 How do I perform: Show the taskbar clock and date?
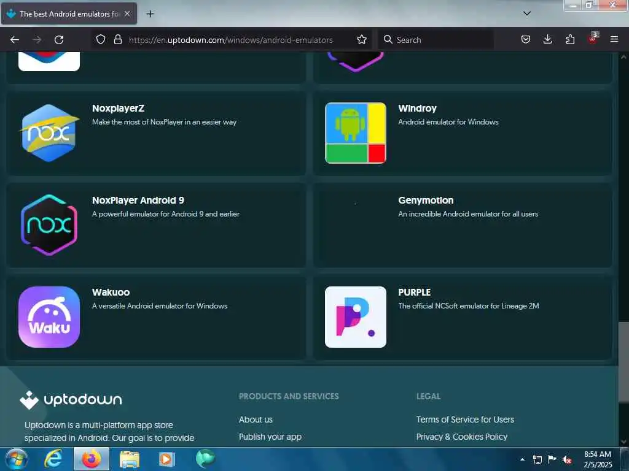pos(598,459)
